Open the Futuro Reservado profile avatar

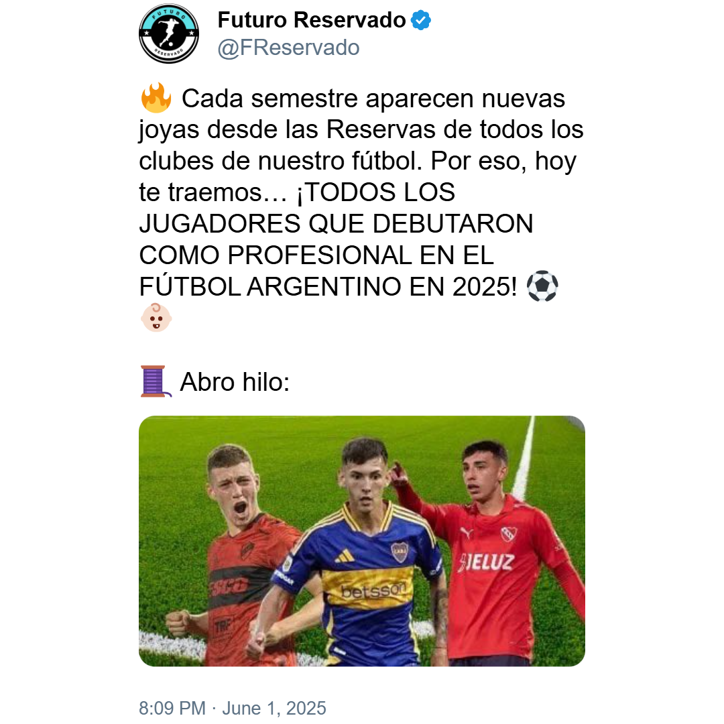click(x=169, y=34)
